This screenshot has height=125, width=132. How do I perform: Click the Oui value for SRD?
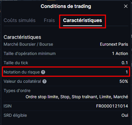point(125,115)
